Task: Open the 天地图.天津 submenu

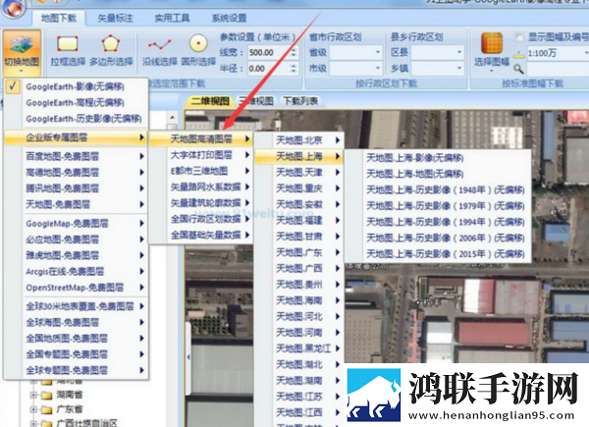Action: coord(299,172)
